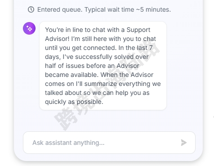
Task: Click the text 'quickly as possible.'
Action: [74, 102]
